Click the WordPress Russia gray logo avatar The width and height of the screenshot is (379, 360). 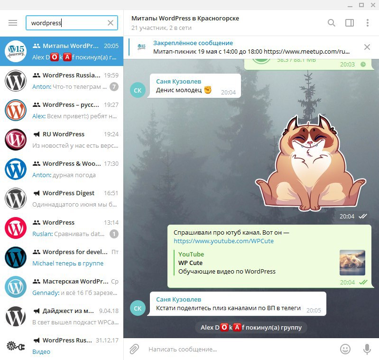[x=16, y=81]
